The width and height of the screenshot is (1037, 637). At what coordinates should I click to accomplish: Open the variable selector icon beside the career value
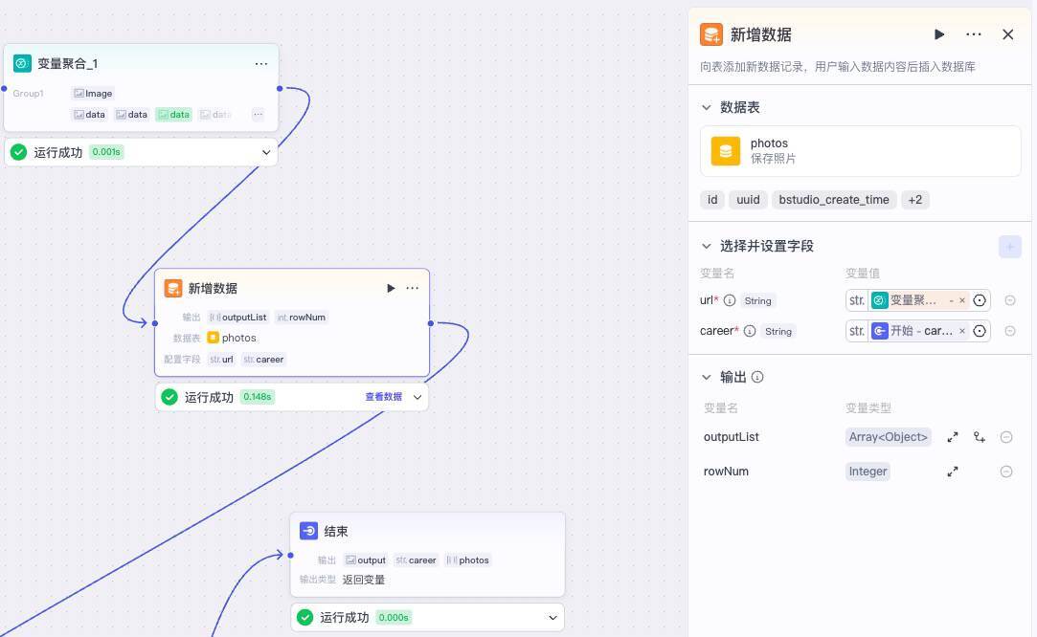click(980, 330)
